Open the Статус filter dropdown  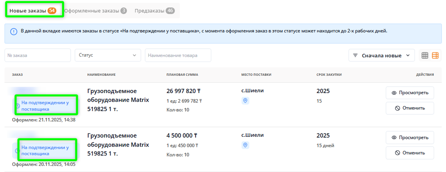point(108,55)
